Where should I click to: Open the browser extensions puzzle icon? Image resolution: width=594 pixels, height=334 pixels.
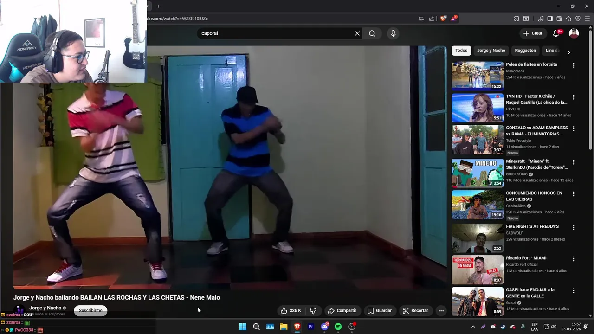(x=517, y=19)
